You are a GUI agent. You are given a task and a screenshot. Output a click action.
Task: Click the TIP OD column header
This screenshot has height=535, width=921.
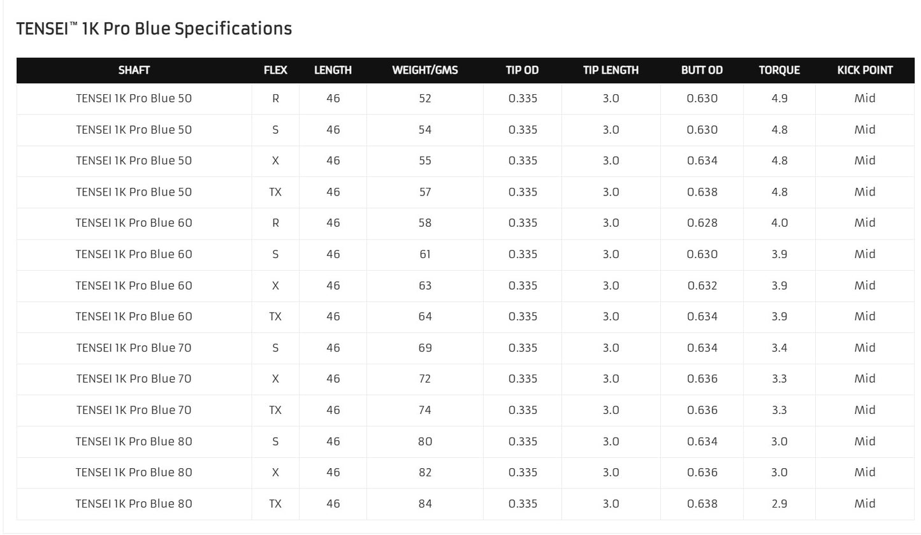522,70
